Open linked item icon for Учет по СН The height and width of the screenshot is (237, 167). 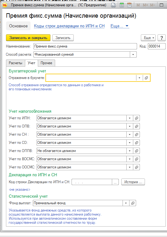[136, 134]
